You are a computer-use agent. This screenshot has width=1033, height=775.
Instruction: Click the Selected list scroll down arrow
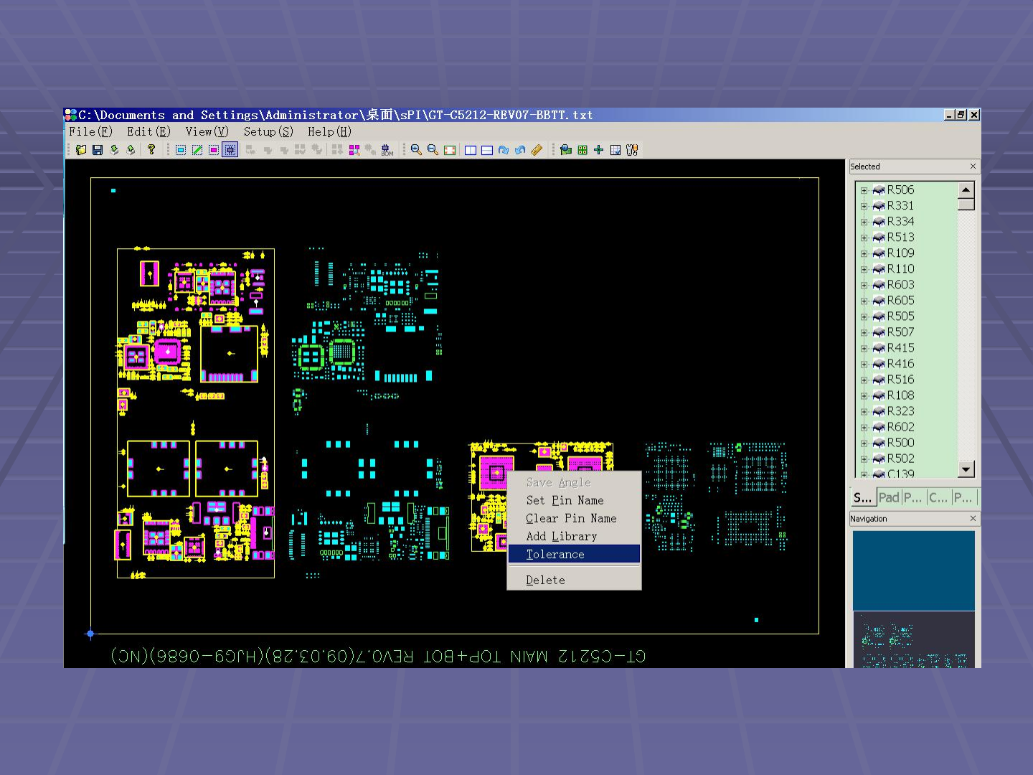(966, 469)
